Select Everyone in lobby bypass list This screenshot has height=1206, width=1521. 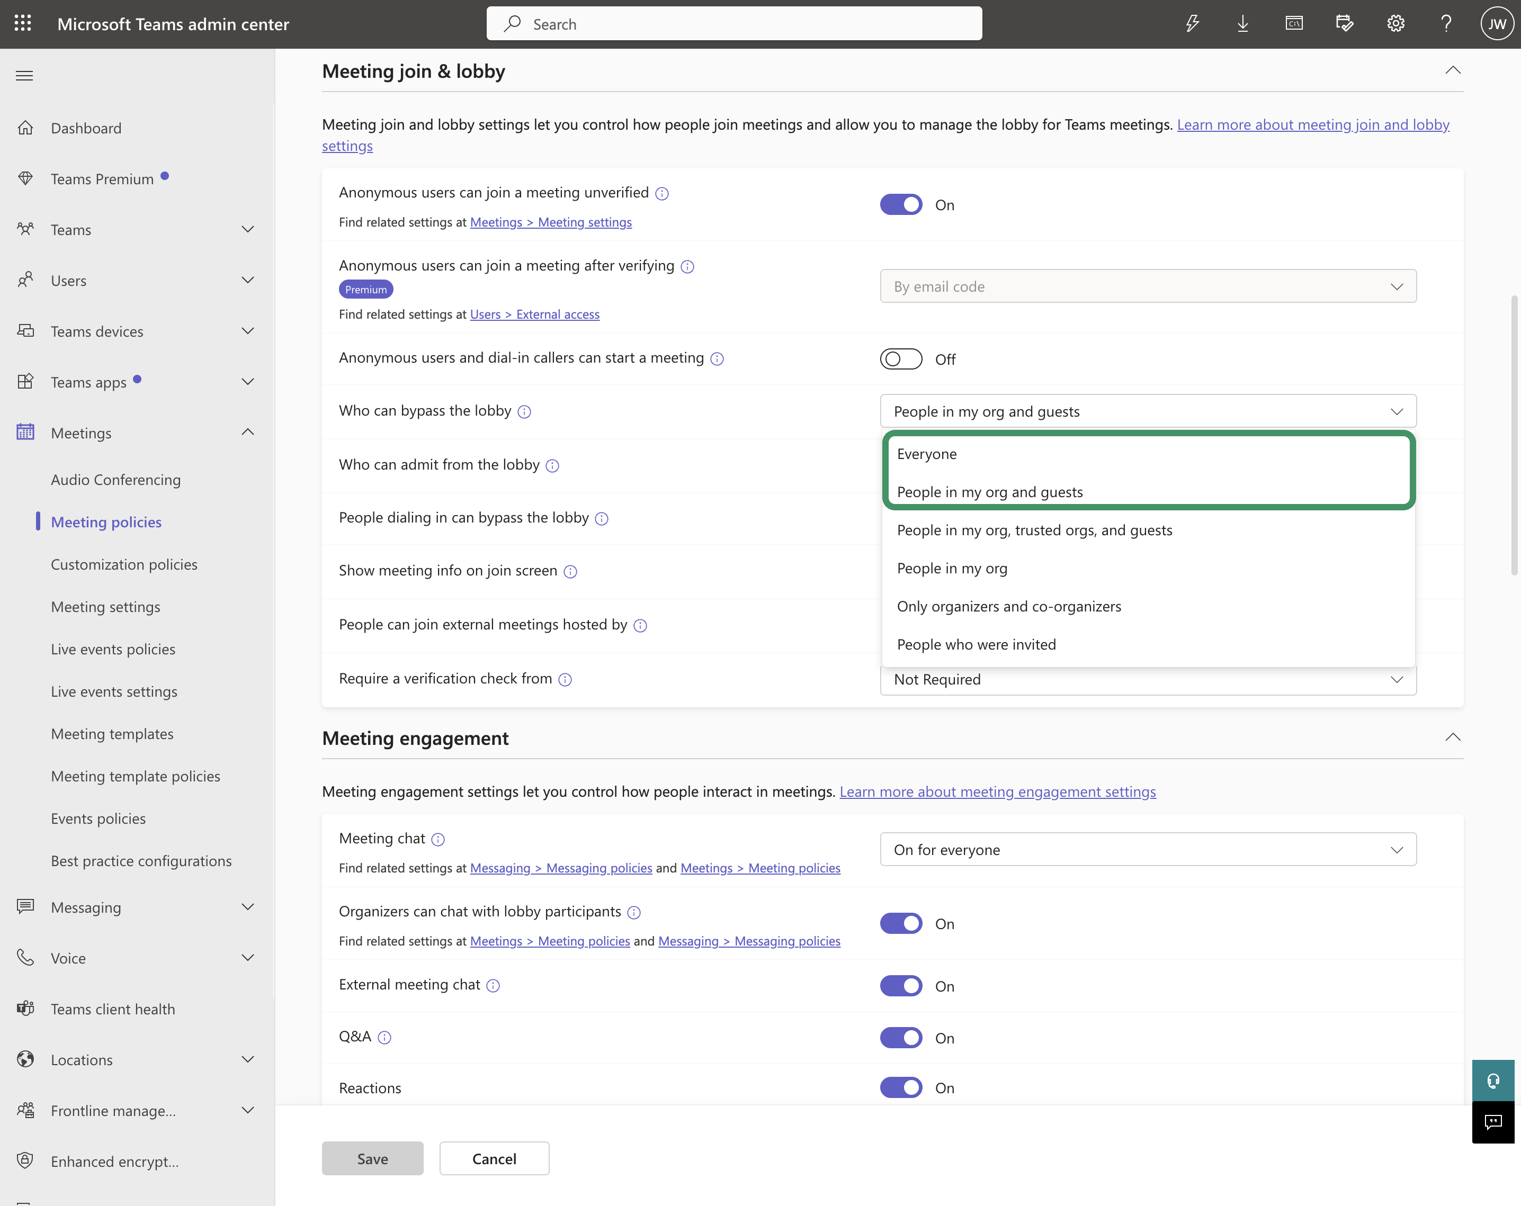click(x=1148, y=454)
